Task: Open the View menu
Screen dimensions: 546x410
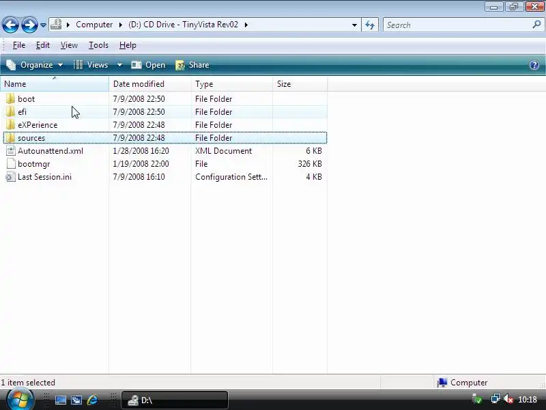Action: point(69,45)
